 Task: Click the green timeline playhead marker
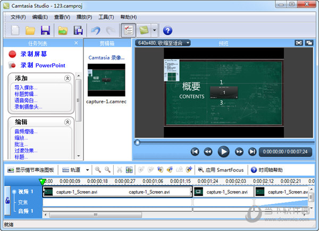42,182
